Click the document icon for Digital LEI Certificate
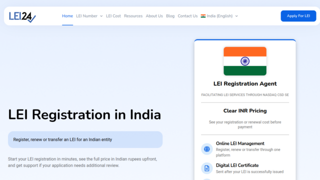Viewport: 320px width, 180px height. pyautogui.click(x=206, y=168)
